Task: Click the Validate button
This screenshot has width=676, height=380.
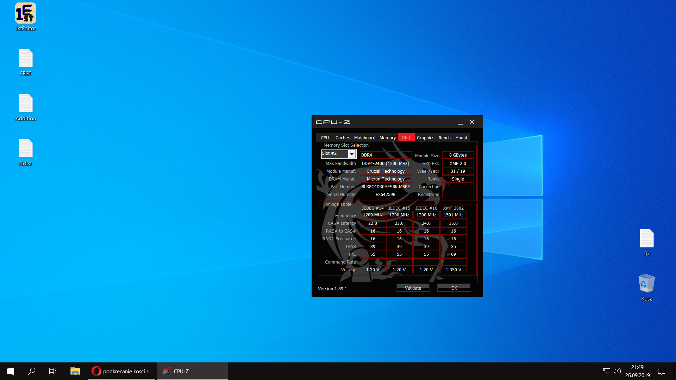Action: [413, 288]
